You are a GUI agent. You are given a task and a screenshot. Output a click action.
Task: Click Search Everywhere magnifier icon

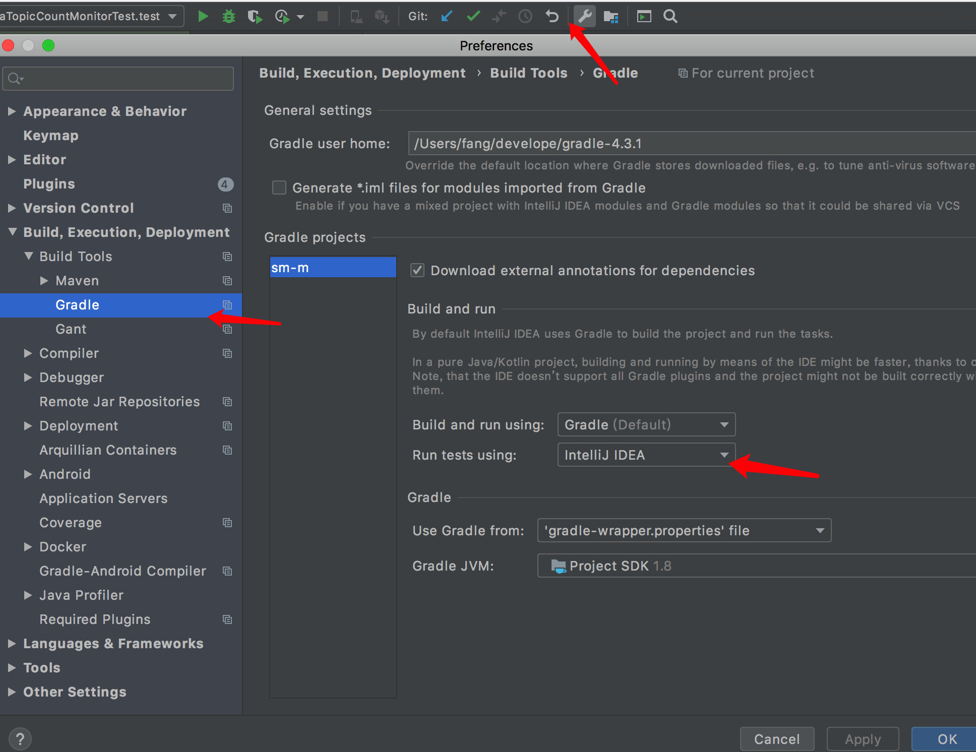point(670,17)
